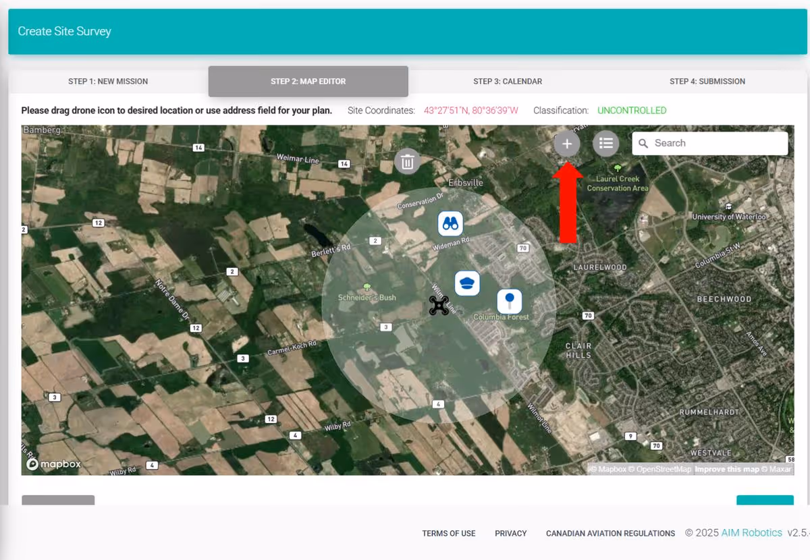Select the drone icon at the survey center
Viewport: 810px width, 560px height.
coord(439,305)
